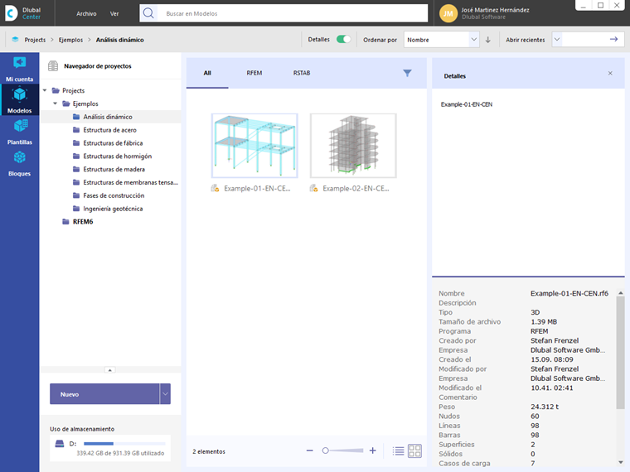Increase thumbnail size with plus icon
Image resolution: width=630 pixels, height=472 pixels.
(372, 450)
